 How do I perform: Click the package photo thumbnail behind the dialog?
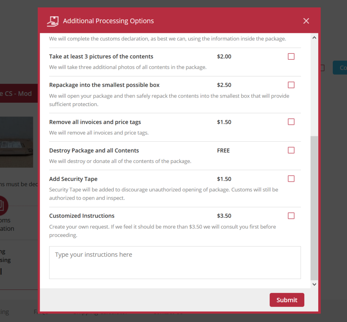17,142
